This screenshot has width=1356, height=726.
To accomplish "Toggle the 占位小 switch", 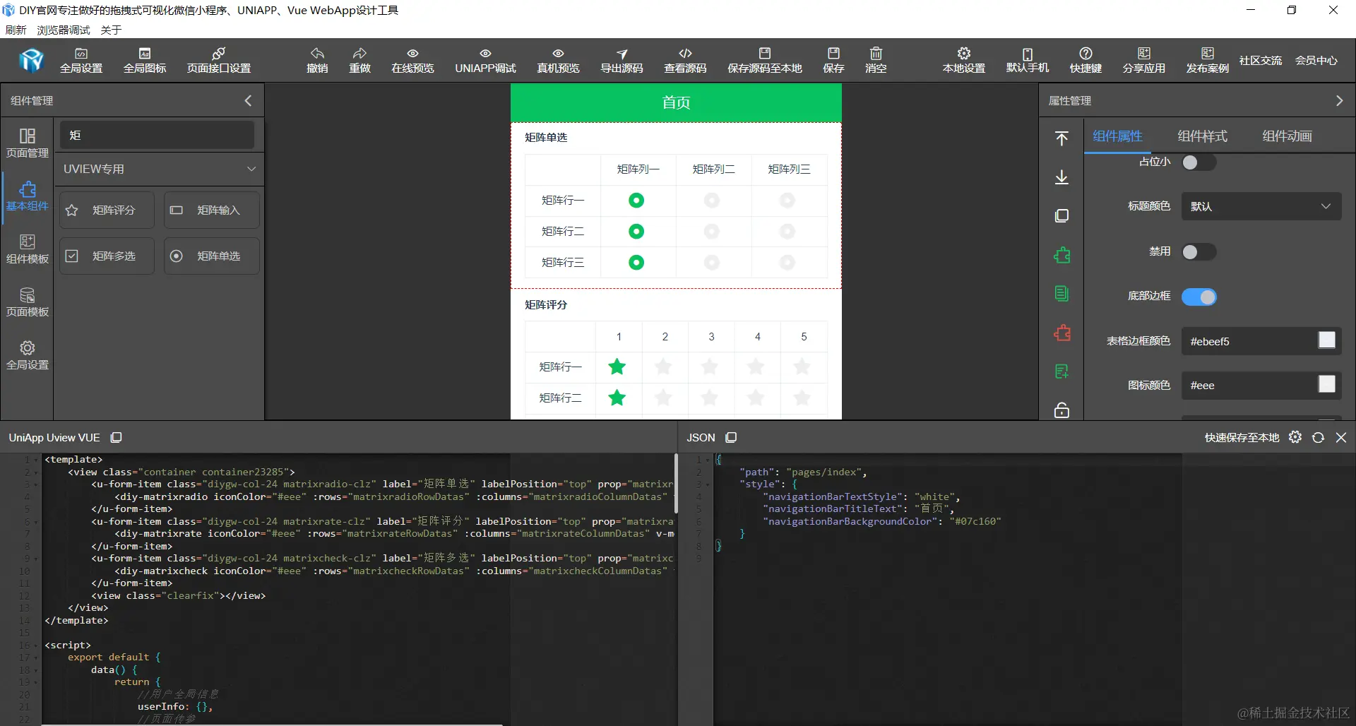I will [1199, 162].
